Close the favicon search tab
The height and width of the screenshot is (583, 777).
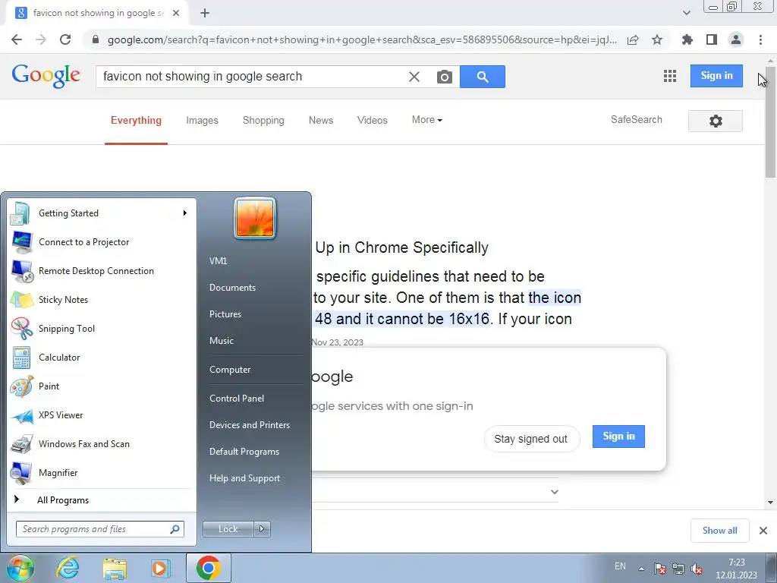coord(176,14)
